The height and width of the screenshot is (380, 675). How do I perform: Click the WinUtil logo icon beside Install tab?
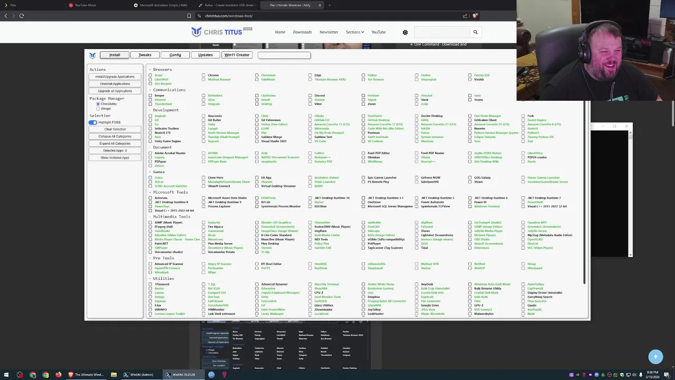click(x=92, y=55)
